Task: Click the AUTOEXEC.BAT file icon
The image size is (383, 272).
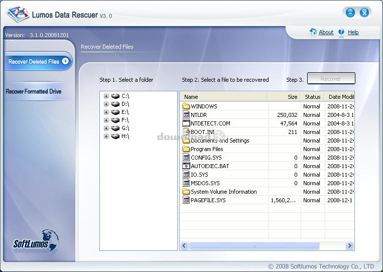Action: pyautogui.click(x=186, y=166)
